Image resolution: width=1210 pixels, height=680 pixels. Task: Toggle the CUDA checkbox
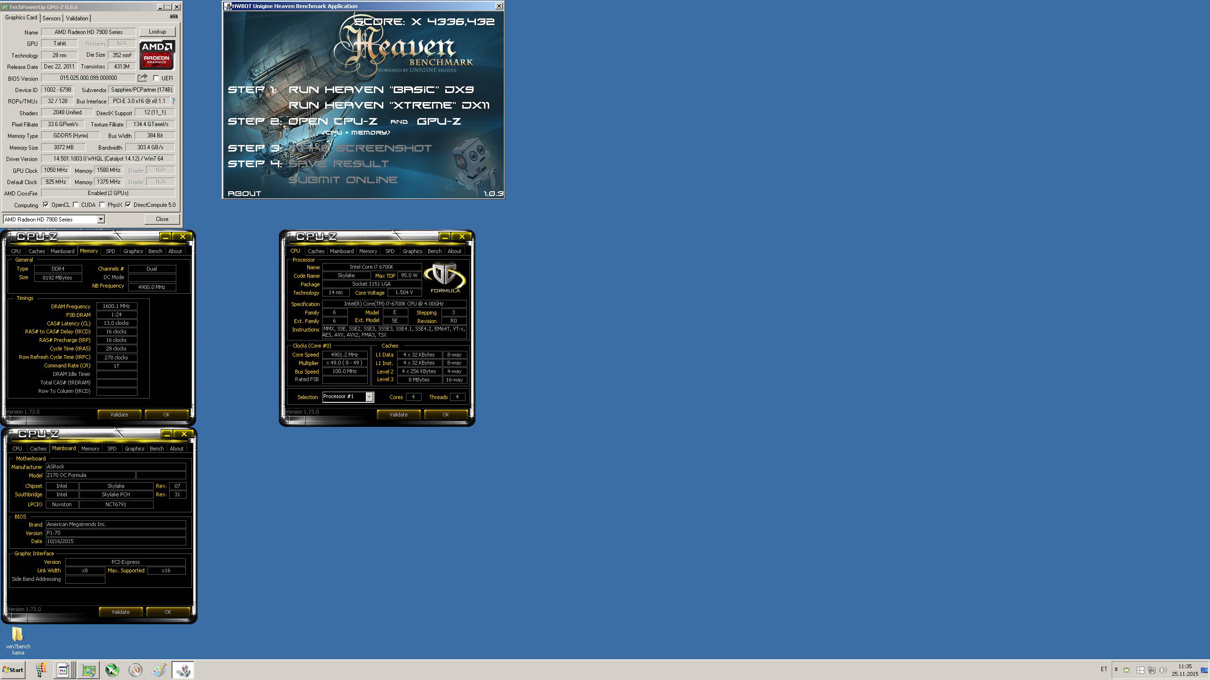coord(76,204)
